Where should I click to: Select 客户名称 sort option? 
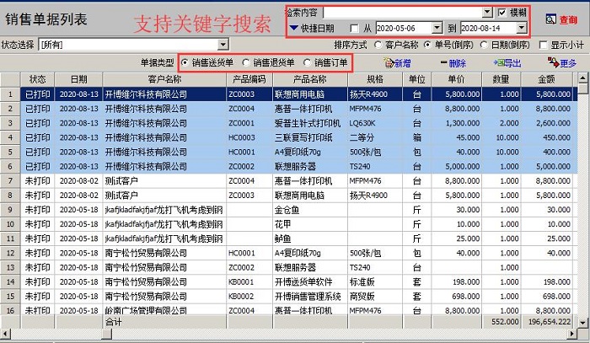(378, 46)
